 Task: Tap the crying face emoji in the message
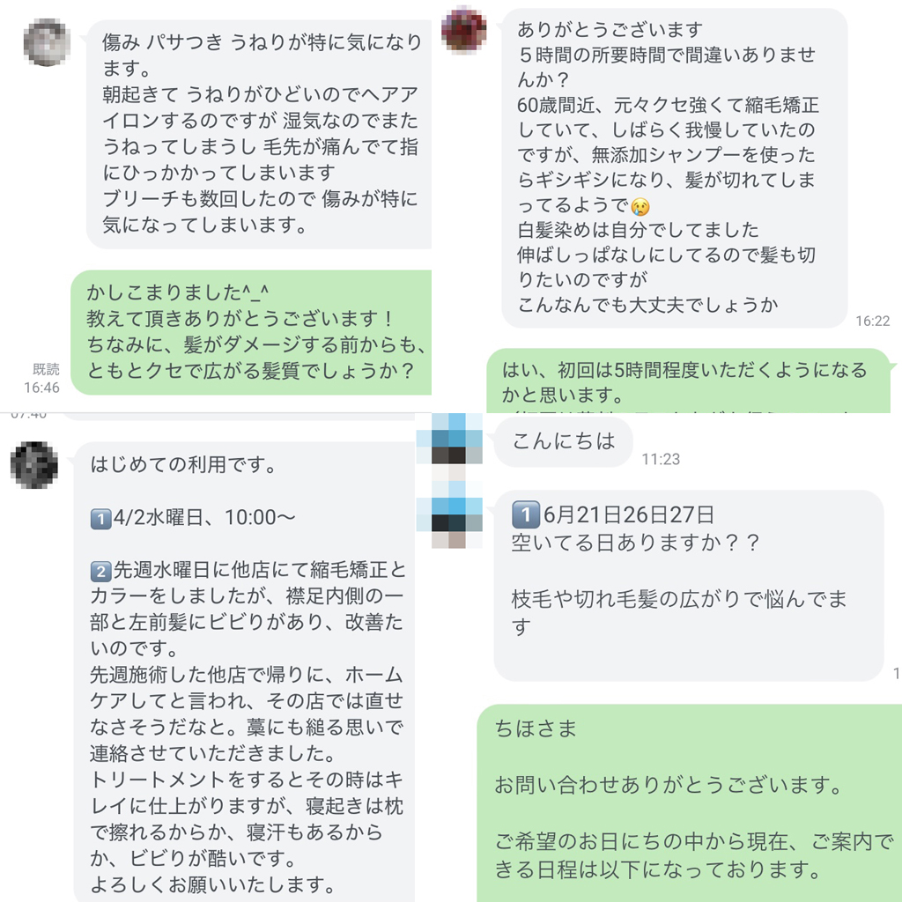[x=640, y=206]
